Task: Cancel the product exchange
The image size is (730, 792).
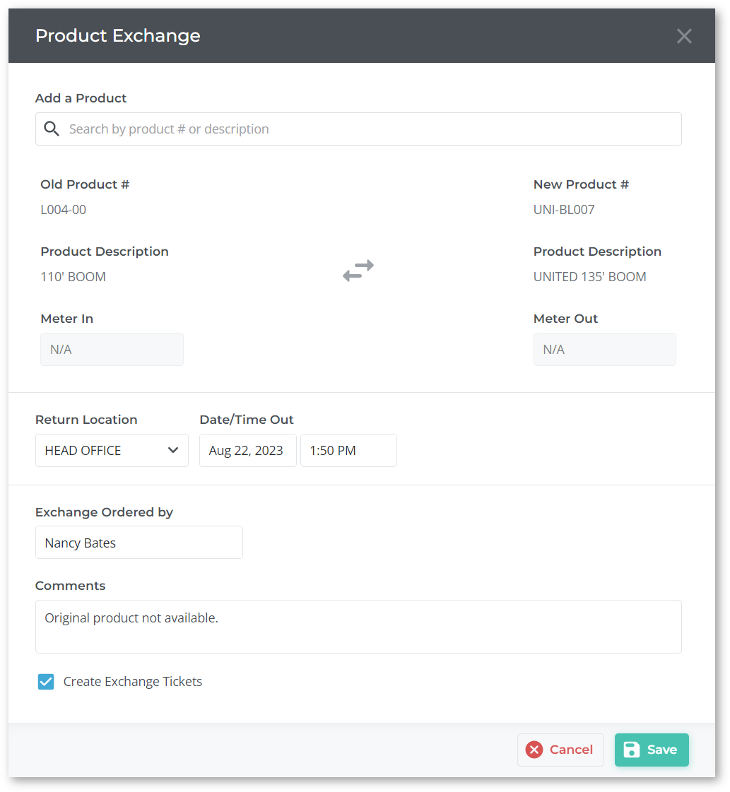Action: [x=560, y=750]
